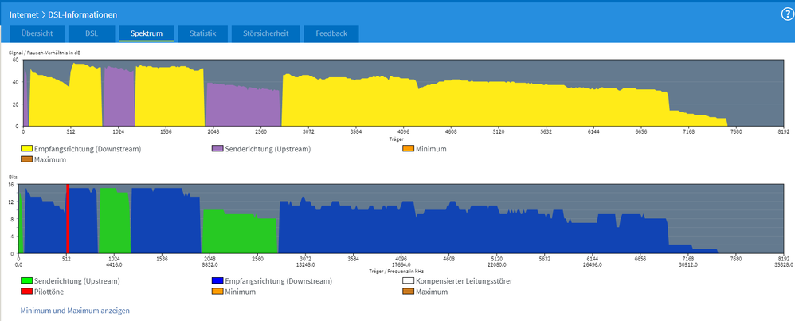The image size is (795, 321).
Task: Click the red pilot tone bar in bits chart
Action: point(68,219)
